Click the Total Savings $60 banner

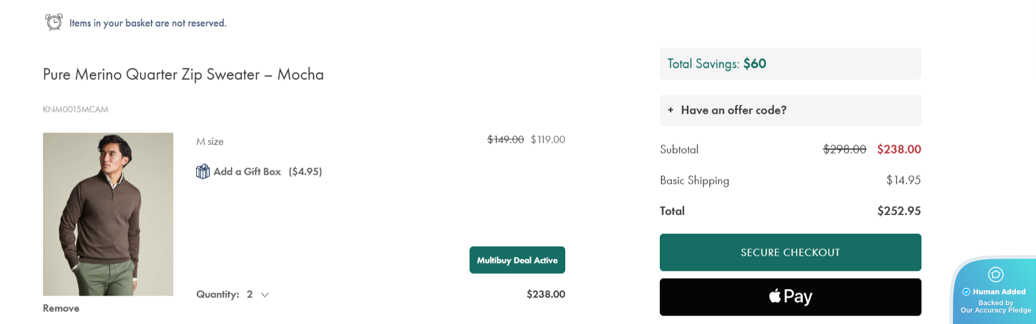790,63
